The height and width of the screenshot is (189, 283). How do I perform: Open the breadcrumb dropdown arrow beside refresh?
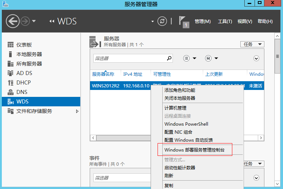(152, 21)
